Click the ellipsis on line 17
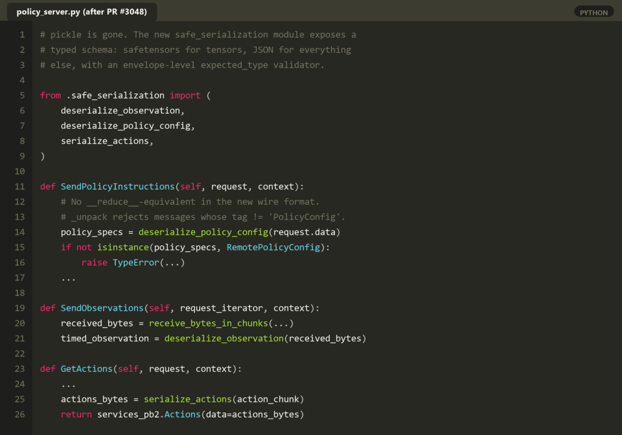 point(68,279)
